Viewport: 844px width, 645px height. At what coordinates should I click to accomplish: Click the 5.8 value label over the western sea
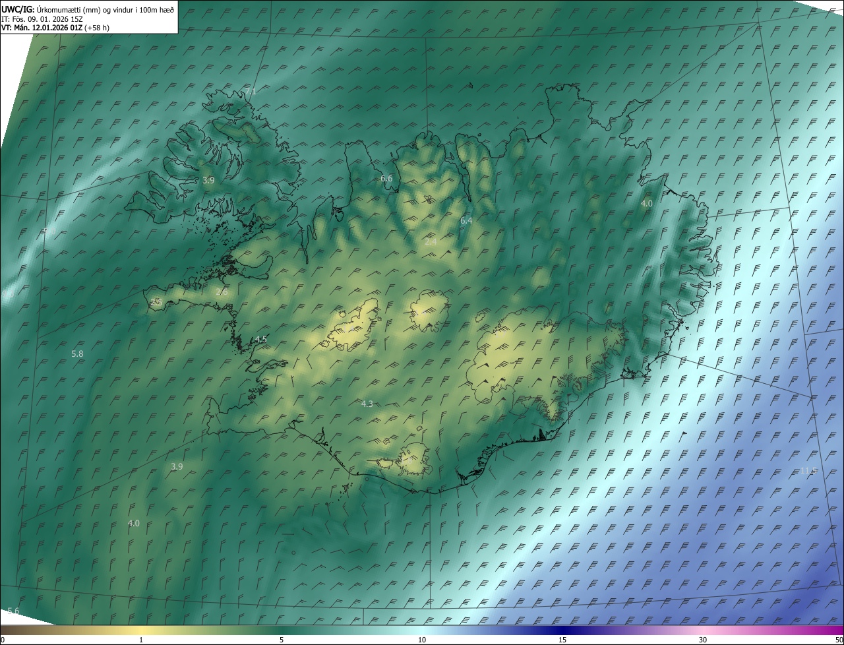tap(77, 354)
